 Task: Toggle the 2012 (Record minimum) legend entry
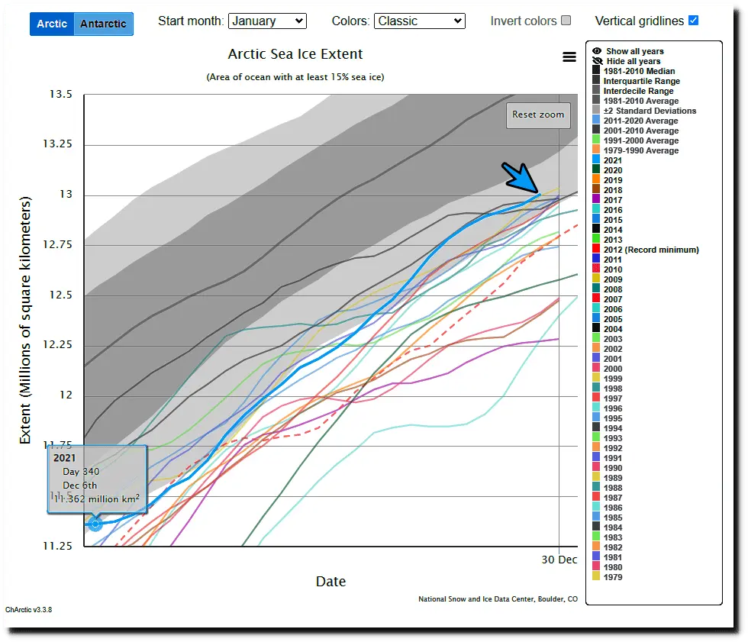(650, 250)
